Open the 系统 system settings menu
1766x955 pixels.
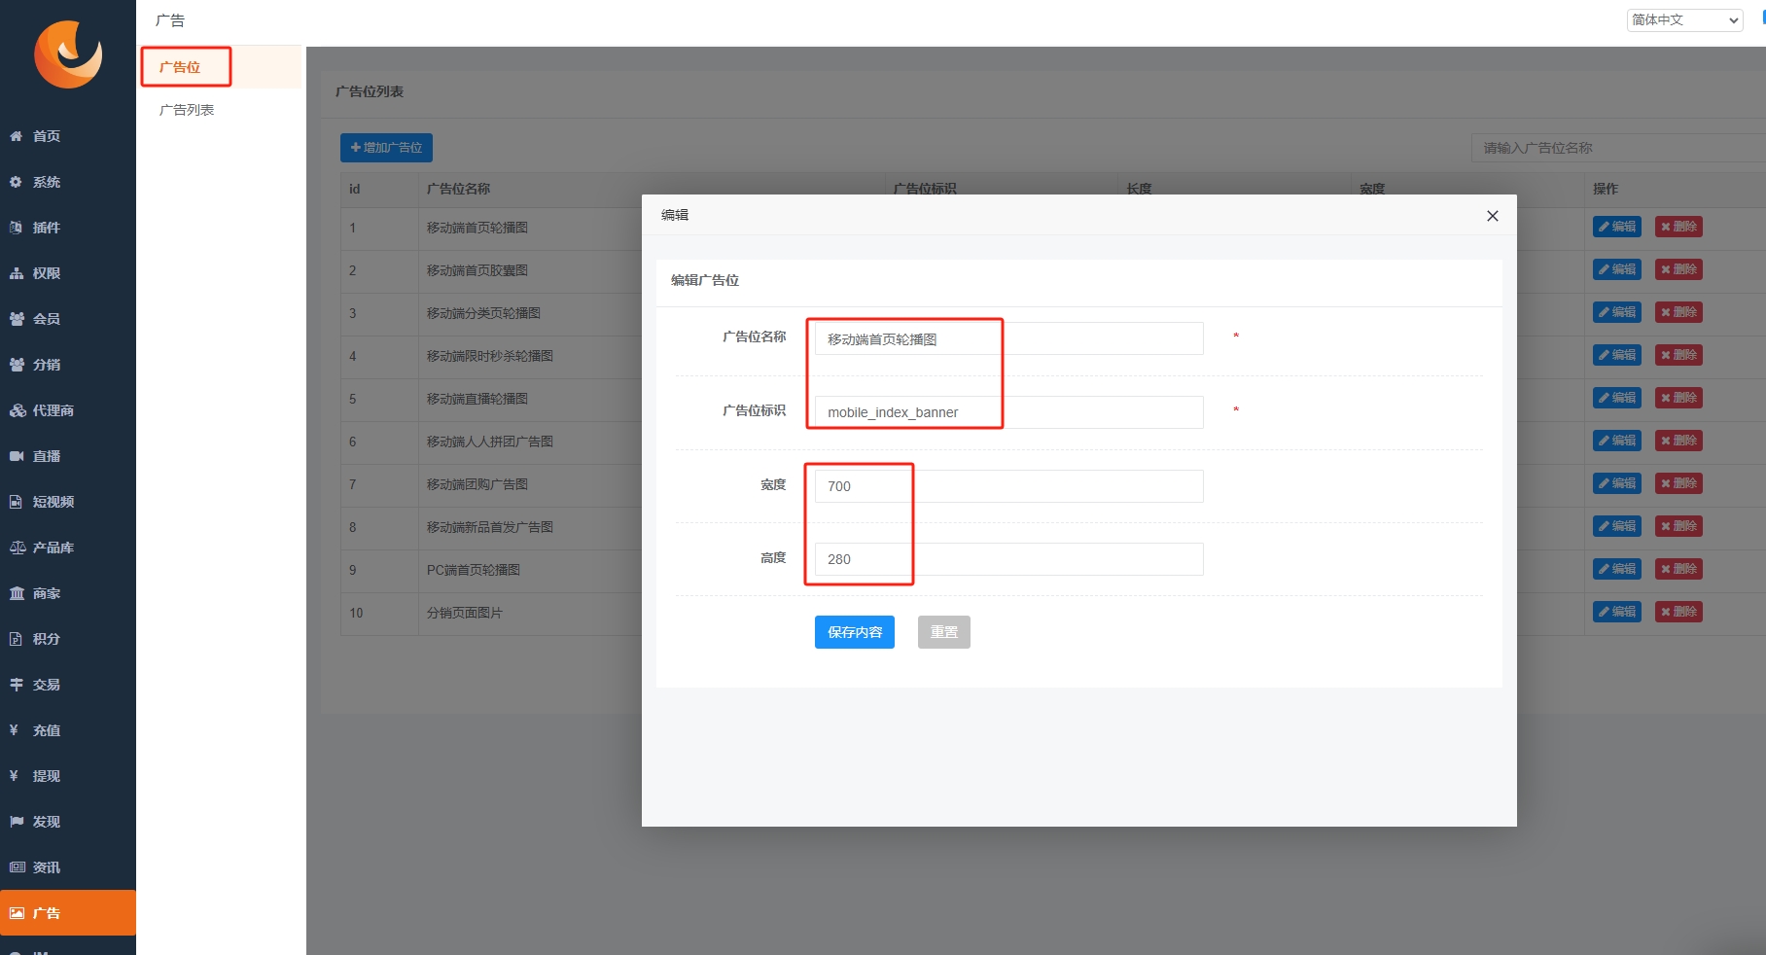pyautogui.click(x=68, y=182)
